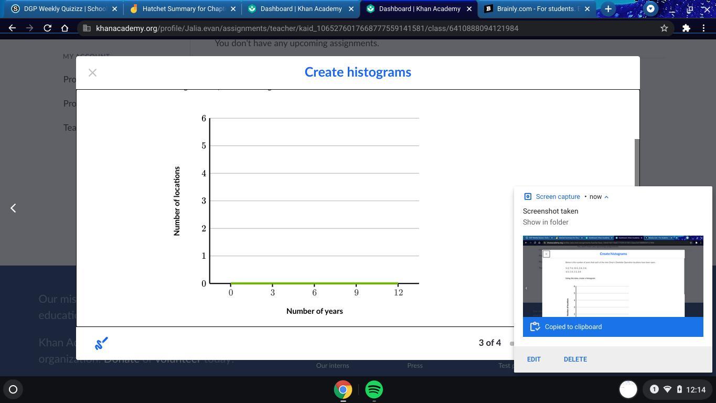
Task: Open a new browser tab
Action: (x=608, y=9)
